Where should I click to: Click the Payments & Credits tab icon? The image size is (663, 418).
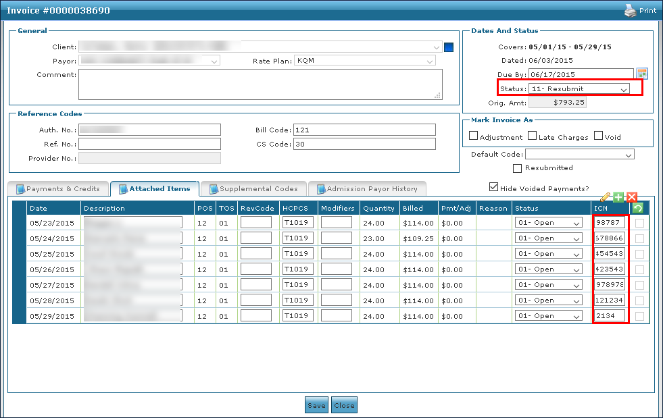click(x=20, y=189)
